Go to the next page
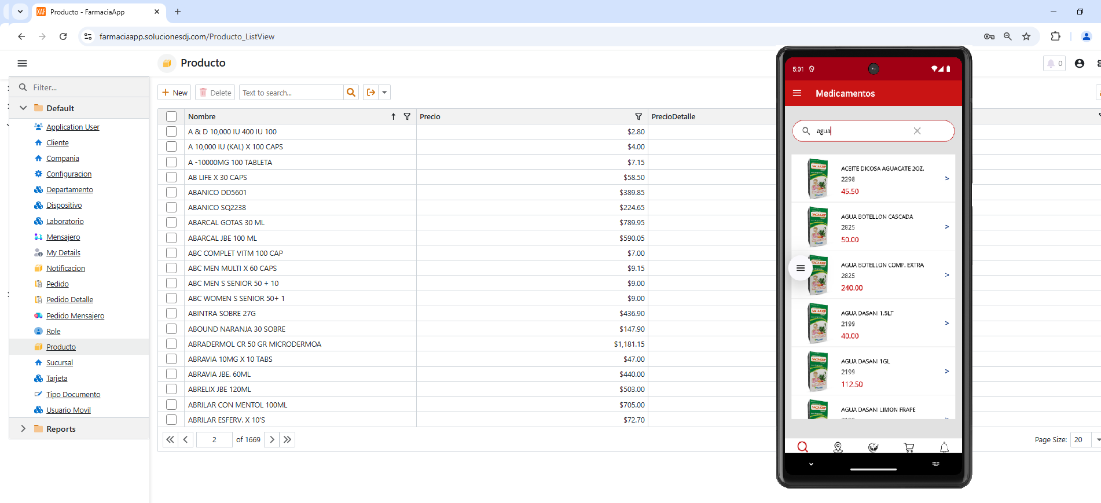 point(272,439)
